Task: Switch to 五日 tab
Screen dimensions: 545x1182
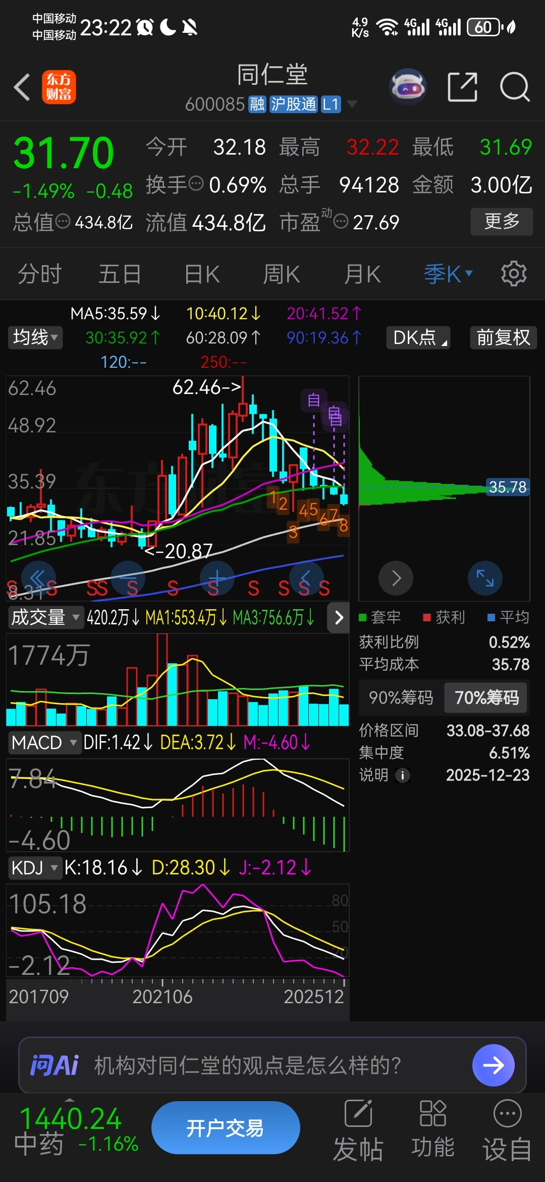Action: click(120, 274)
